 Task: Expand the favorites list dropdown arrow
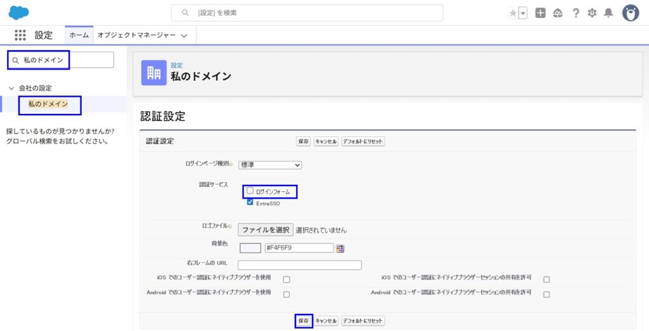[523, 13]
